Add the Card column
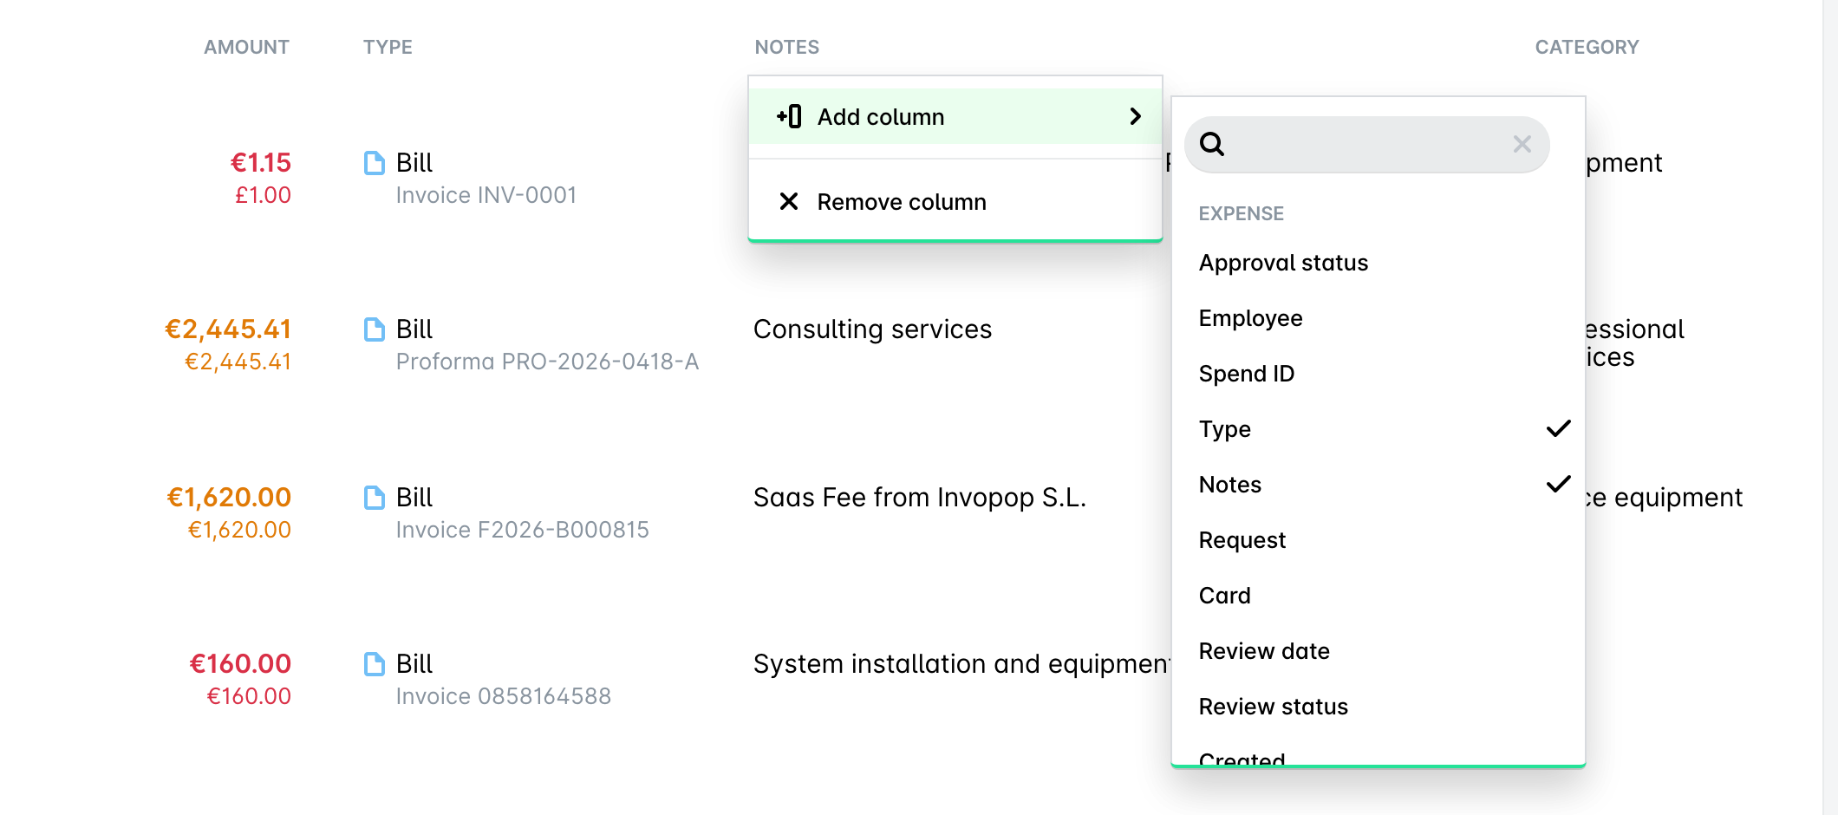1838x815 pixels. click(x=1378, y=596)
